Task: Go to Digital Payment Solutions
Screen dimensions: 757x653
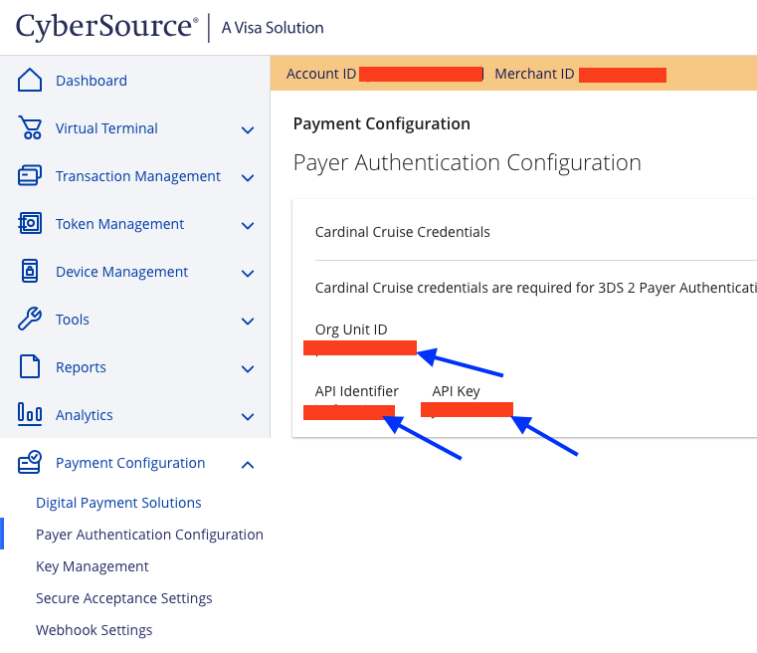Action: click(x=118, y=503)
